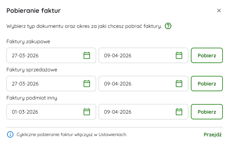The width and height of the screenshot is (228, 145).
Task: Open calendar for Faktury podmiot inny end date
Action: (179, 112)
